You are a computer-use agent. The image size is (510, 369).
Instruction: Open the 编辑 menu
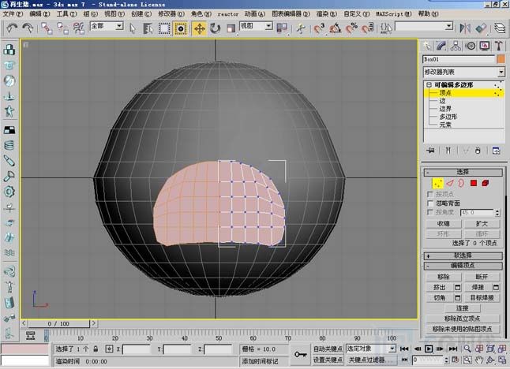[x=39, y=13]
